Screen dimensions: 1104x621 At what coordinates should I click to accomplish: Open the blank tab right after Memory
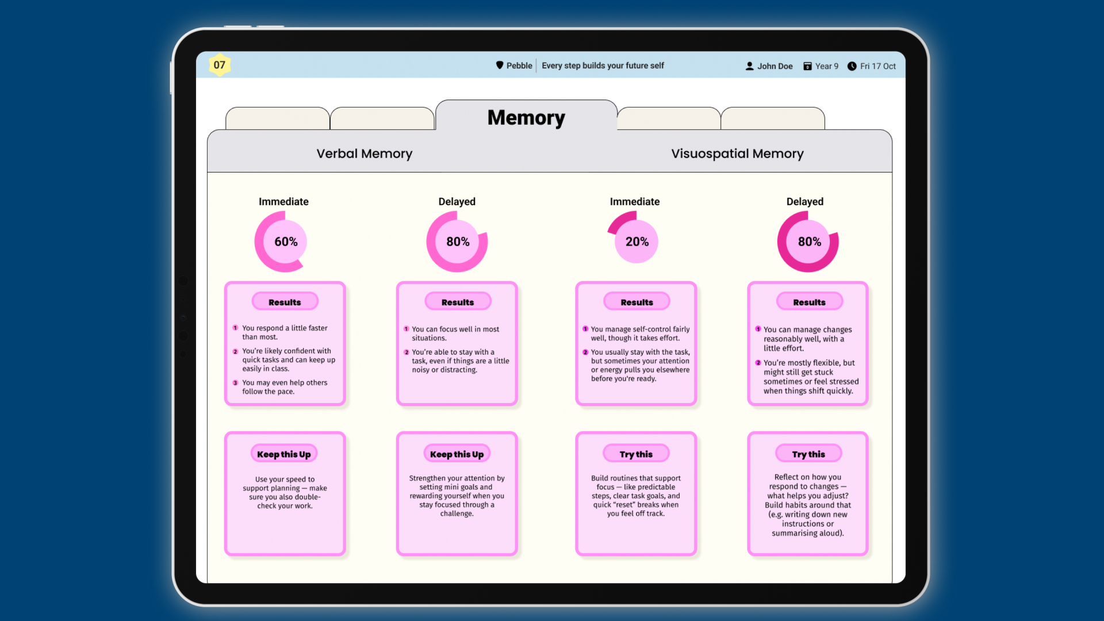668,118
